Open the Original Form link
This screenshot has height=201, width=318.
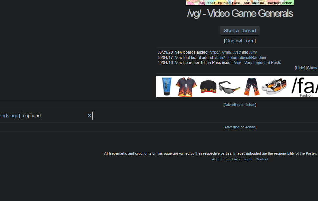pyautogui.click(x=240, y=41)
